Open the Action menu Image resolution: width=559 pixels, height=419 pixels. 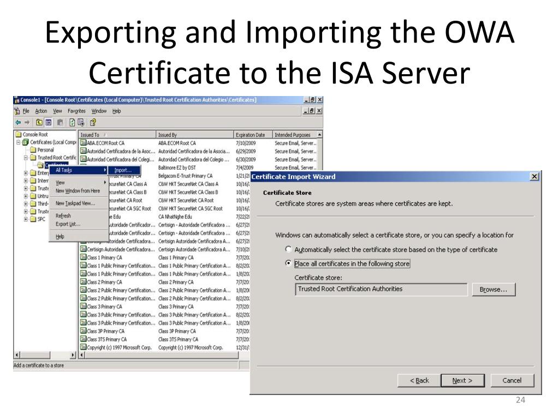click(x=41, y=111)
